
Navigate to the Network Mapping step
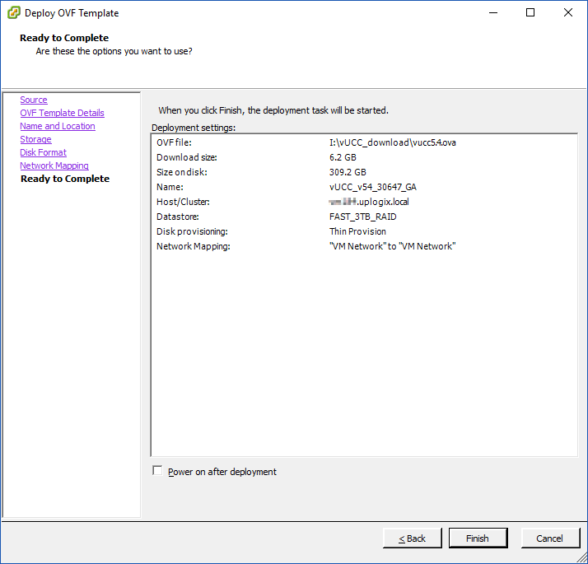[x=54, y=165]
